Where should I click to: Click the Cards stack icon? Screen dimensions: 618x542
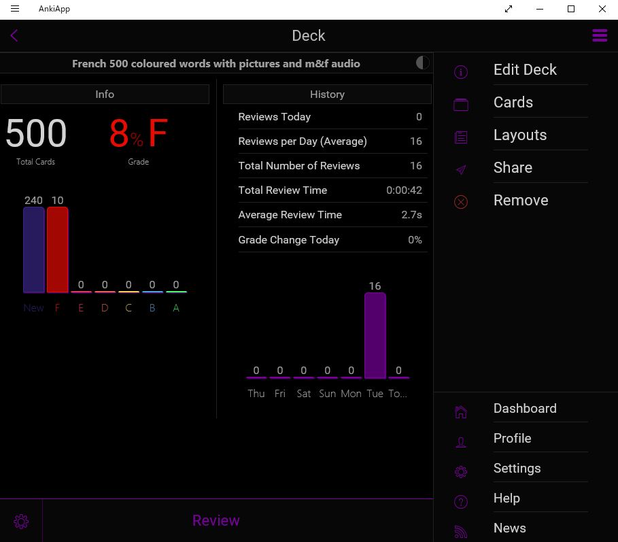[x=461, y=105]
